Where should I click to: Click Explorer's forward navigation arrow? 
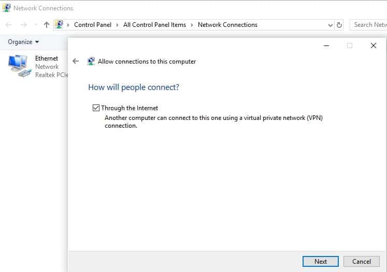click(x=23, y=25)
